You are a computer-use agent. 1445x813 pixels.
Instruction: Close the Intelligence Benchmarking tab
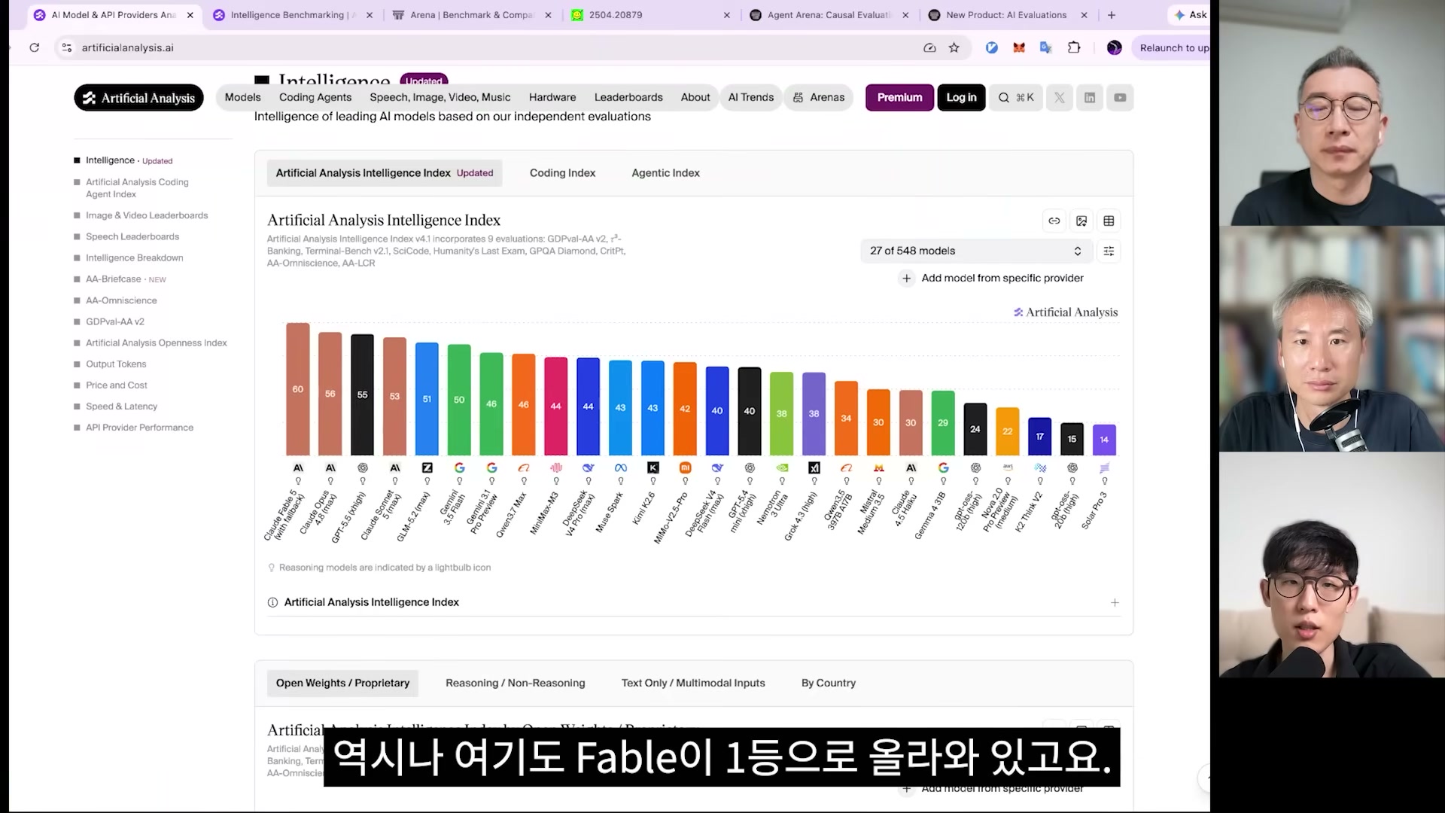pyautogui.click(x=370, y=14)
